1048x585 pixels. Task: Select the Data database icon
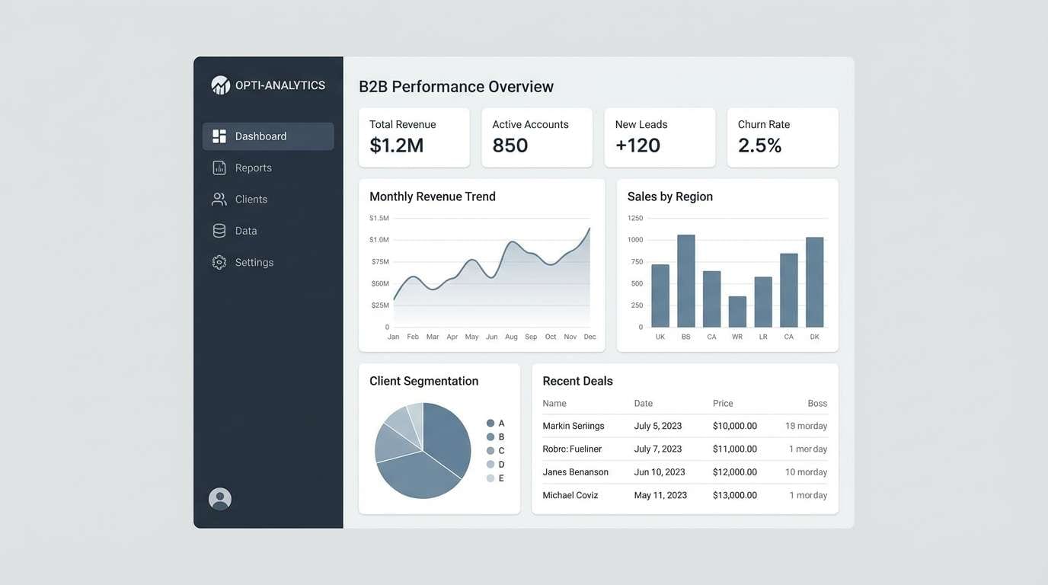pos(219,230)
